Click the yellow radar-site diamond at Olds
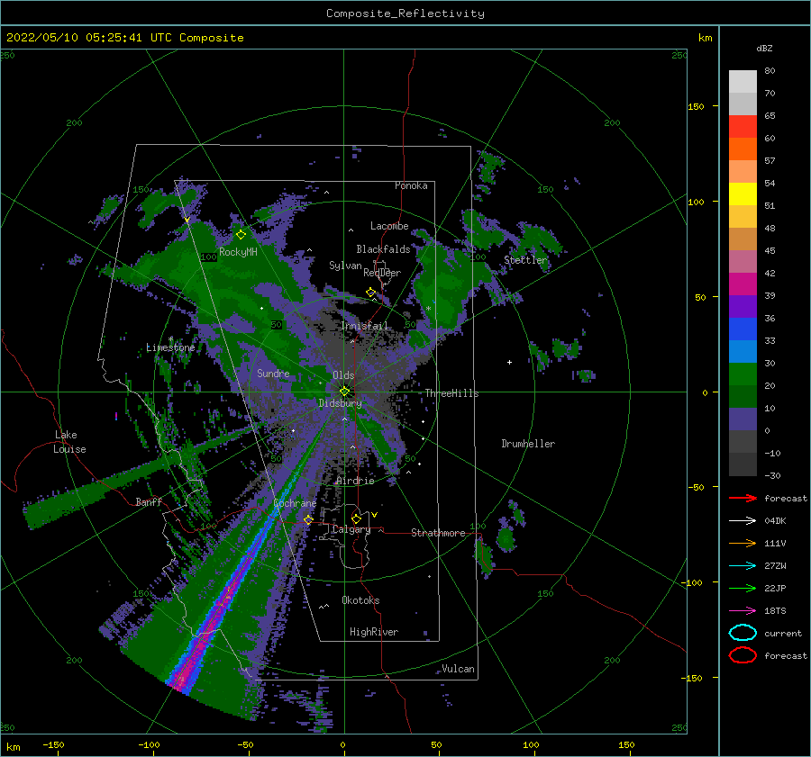 pos(344,392)
